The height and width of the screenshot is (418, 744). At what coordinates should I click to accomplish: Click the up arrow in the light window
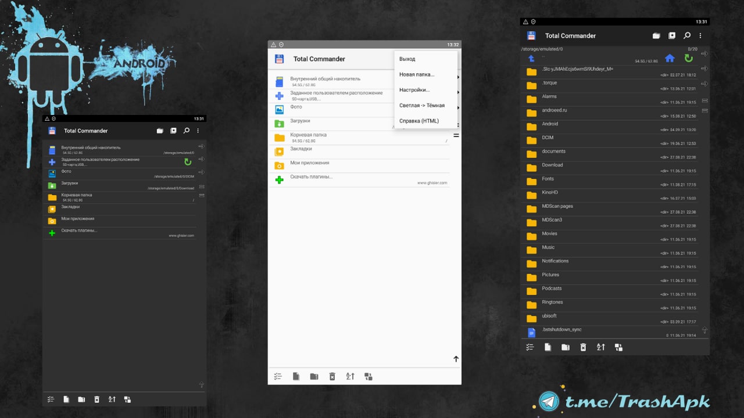456,359
